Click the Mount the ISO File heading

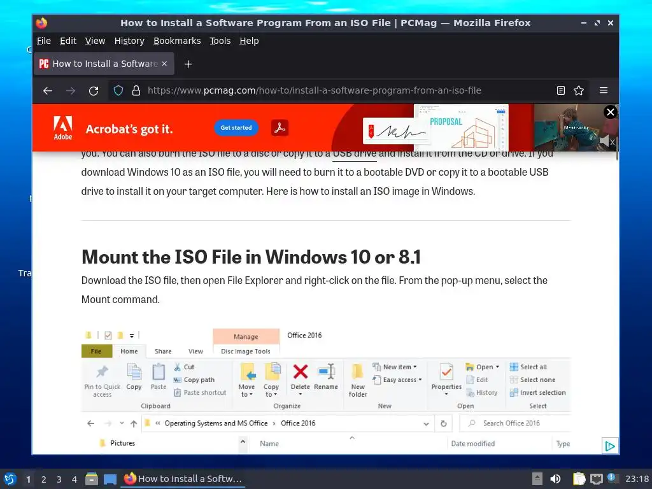(x=251, y=257)
